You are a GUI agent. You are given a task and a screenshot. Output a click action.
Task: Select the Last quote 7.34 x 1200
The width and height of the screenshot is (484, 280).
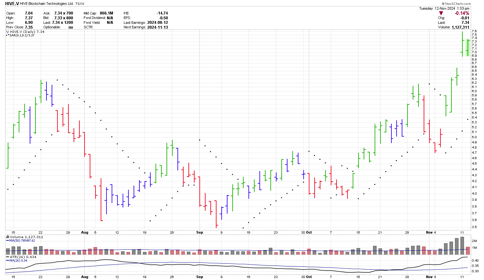(x=63, y=23)
